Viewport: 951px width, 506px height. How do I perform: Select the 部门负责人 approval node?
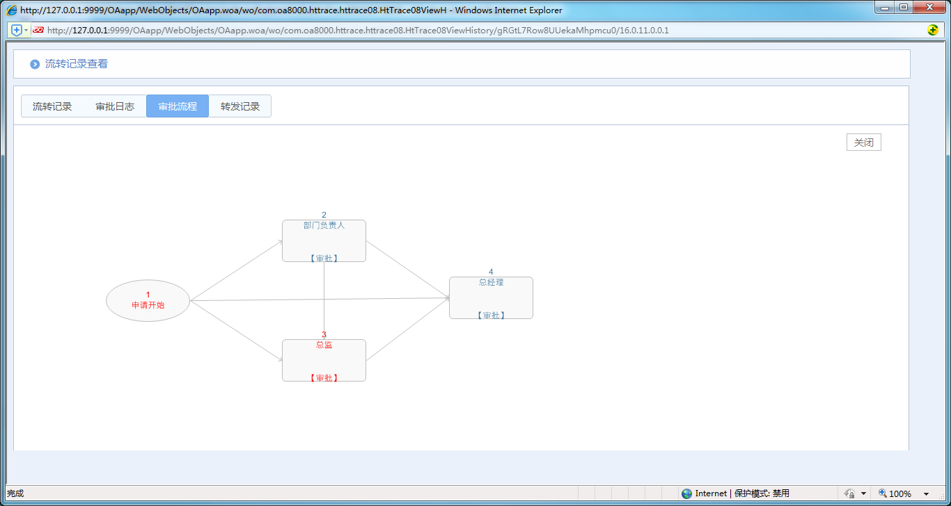[324, 240]
